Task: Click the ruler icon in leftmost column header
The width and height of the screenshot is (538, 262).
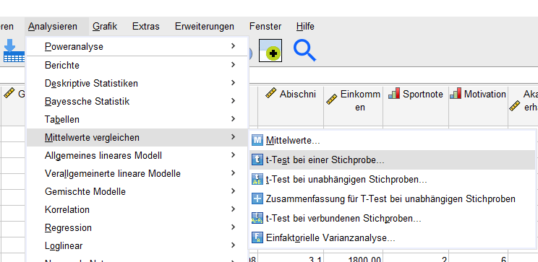Action: (x=9, y=94)
